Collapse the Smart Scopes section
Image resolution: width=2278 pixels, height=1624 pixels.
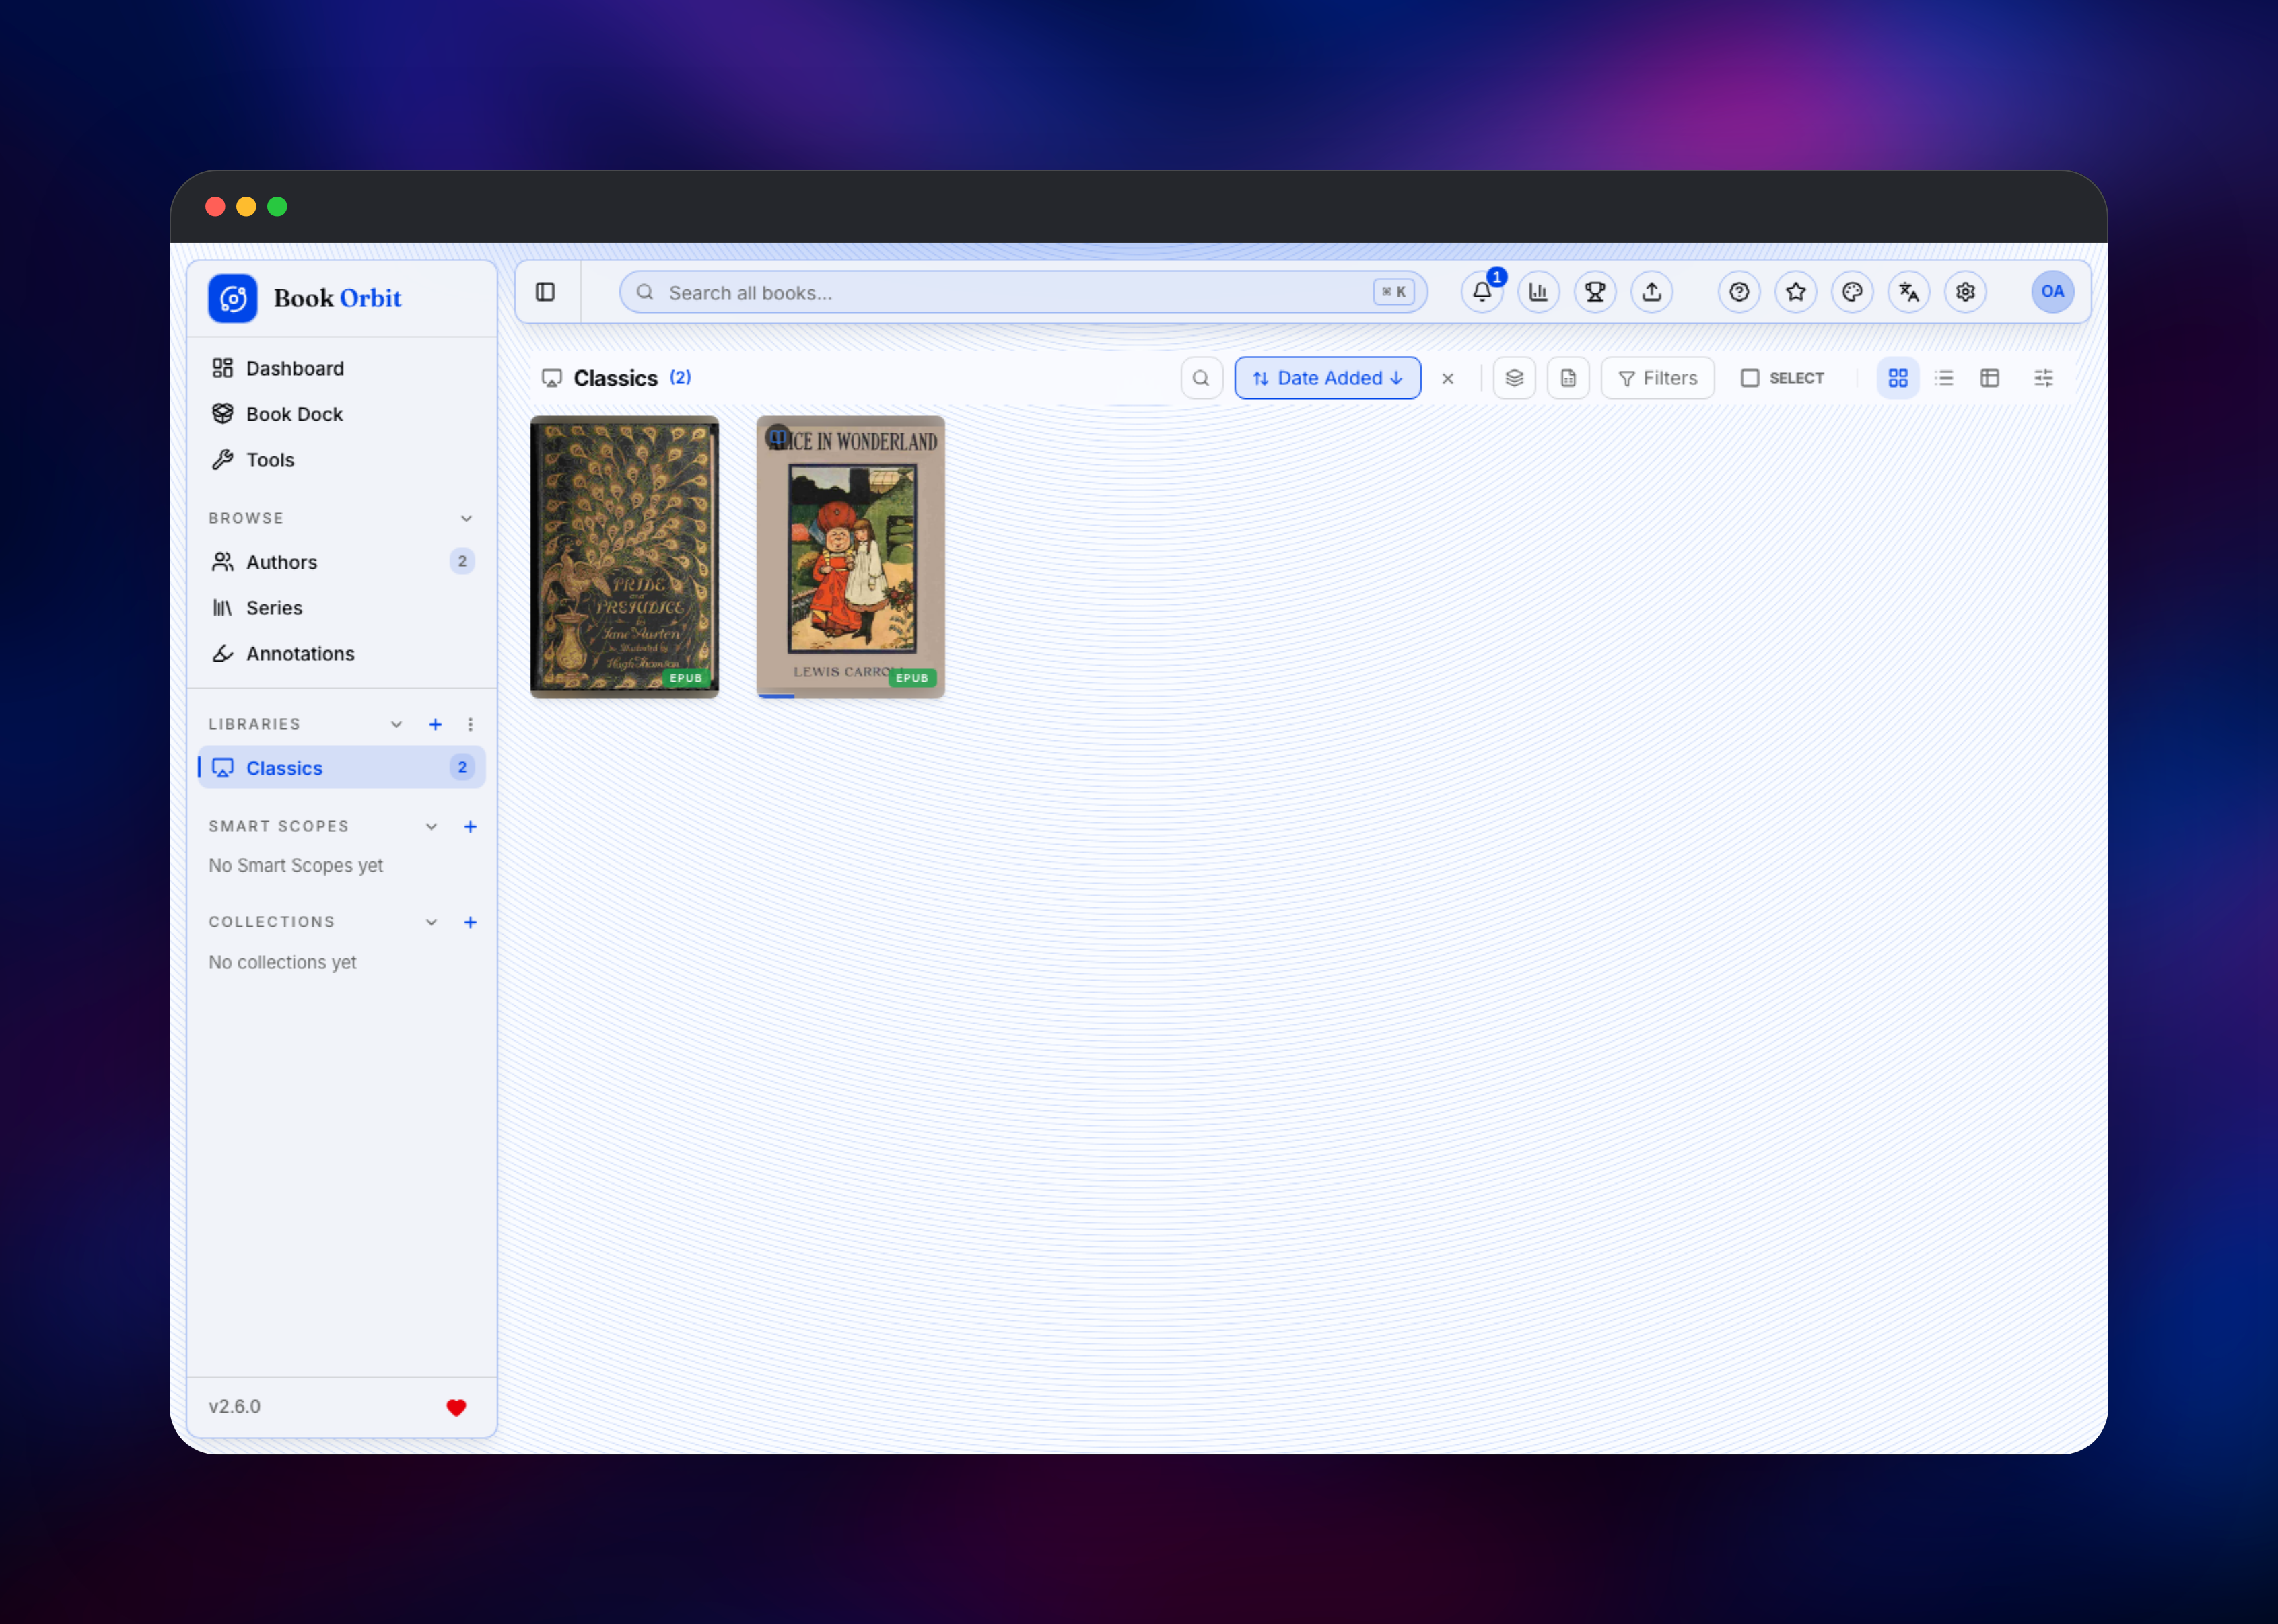[x=431, y=826]
